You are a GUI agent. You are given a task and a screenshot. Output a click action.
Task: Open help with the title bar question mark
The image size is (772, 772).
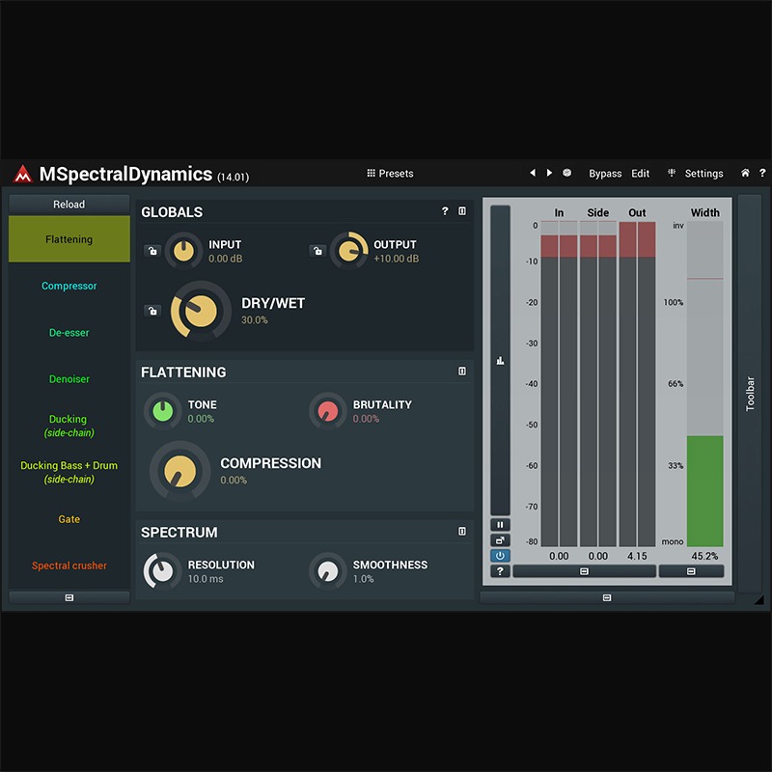click(x=762, y=173)
